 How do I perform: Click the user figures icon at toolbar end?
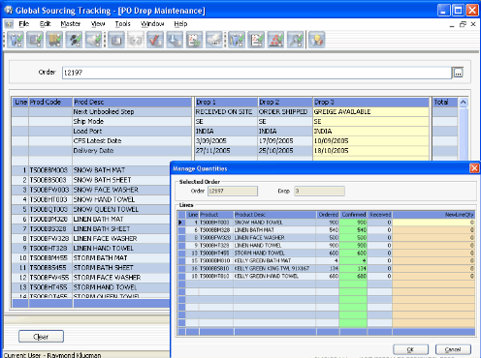tap(316, 40)
